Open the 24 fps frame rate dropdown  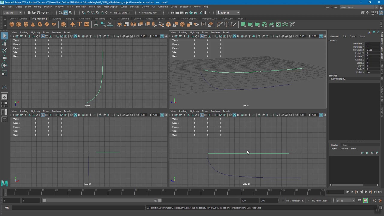[x=345, y=200]
